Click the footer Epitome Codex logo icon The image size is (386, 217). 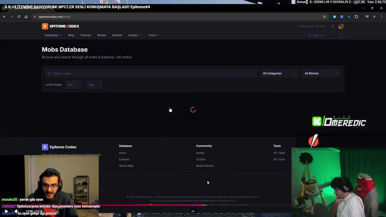pos(45,147)
